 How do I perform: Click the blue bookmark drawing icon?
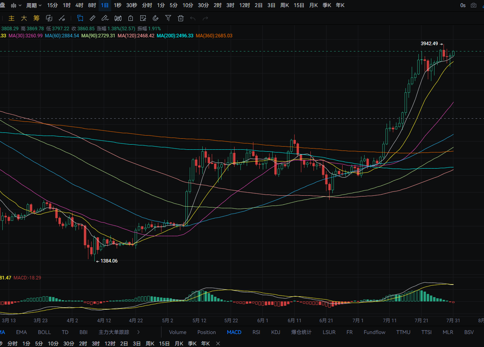click(x=80, y=18)
